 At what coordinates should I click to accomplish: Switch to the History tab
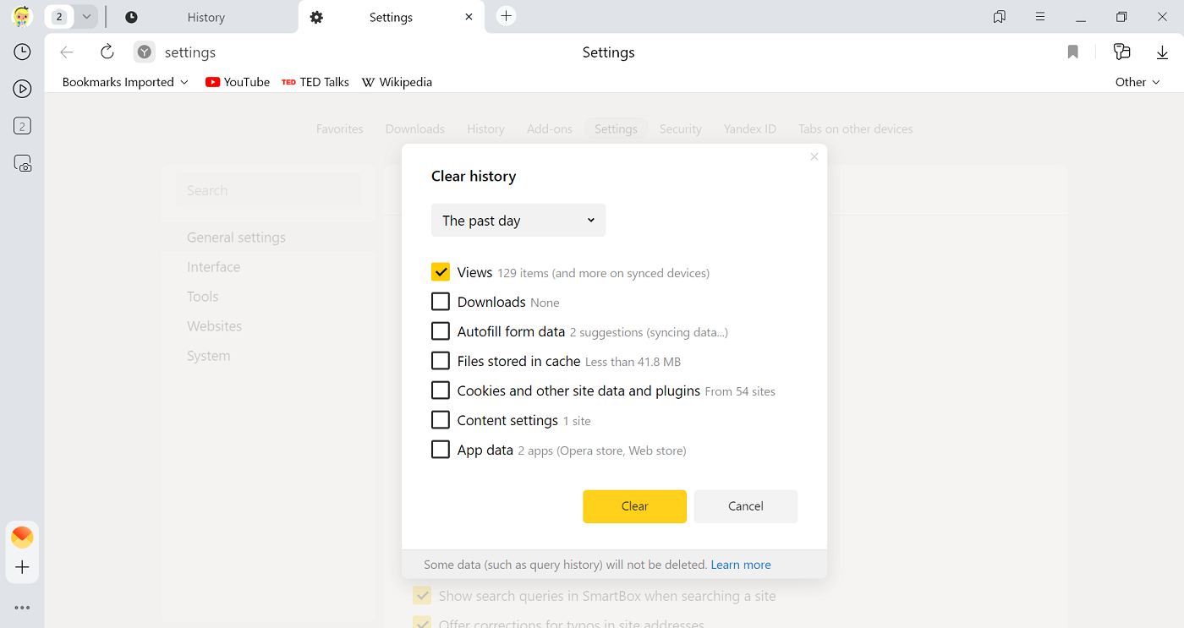click(x=206, y=17)
